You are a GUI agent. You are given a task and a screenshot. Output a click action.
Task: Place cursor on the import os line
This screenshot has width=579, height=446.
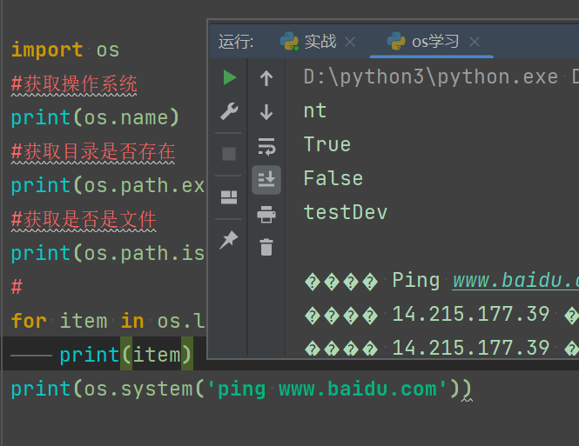(x=65, y=50)
